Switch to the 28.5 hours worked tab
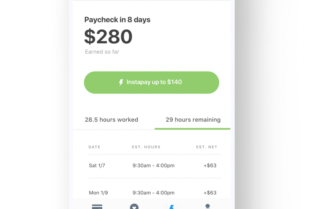 coord(111,120)
